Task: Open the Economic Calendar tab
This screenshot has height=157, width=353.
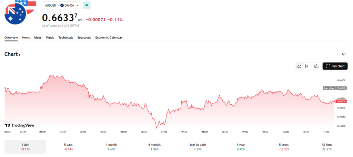Action: (109, 38)
